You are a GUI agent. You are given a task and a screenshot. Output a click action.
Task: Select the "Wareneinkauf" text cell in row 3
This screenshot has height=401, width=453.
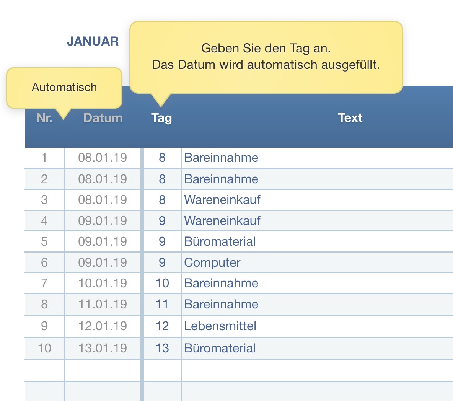point(222,200)
